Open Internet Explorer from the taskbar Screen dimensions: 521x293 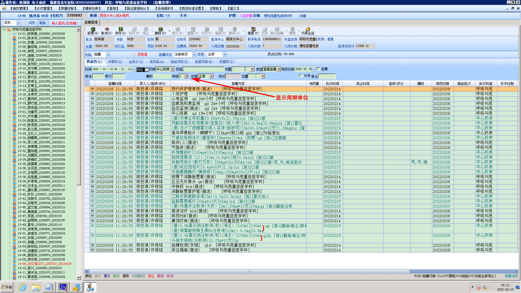coord(22,287)
